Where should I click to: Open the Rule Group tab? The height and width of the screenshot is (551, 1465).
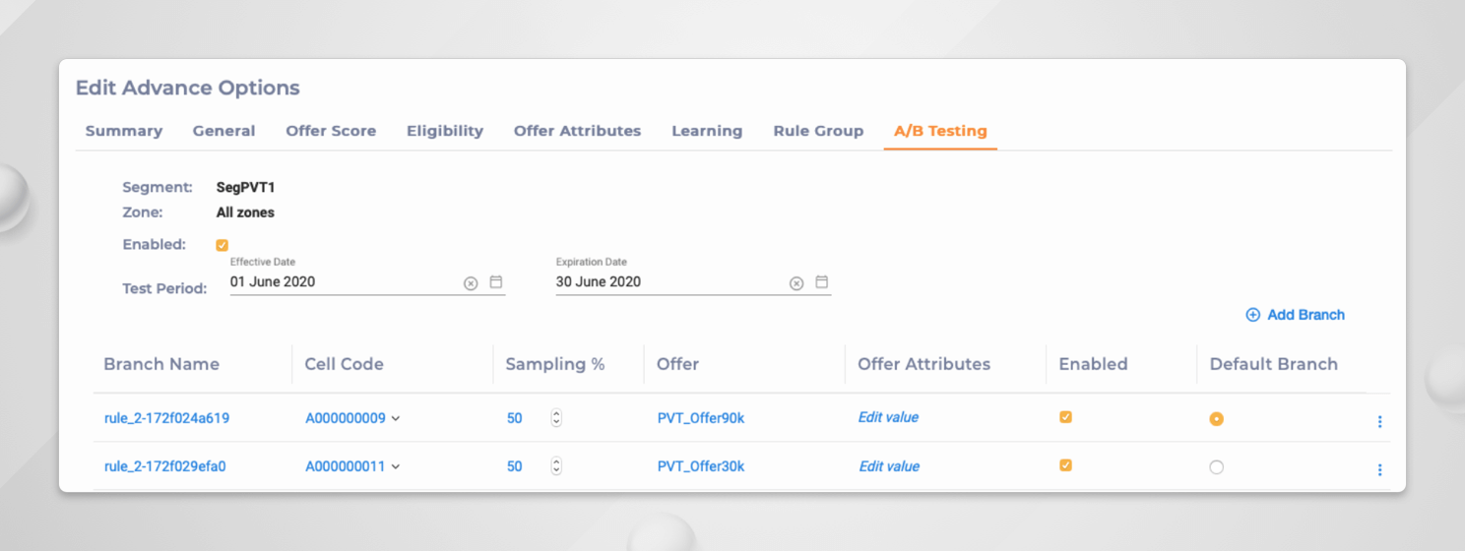tap(818, 131)
